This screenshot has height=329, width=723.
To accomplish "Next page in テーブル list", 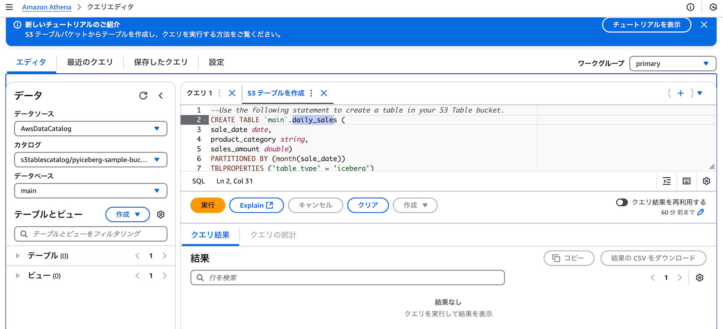I will 164,256.
